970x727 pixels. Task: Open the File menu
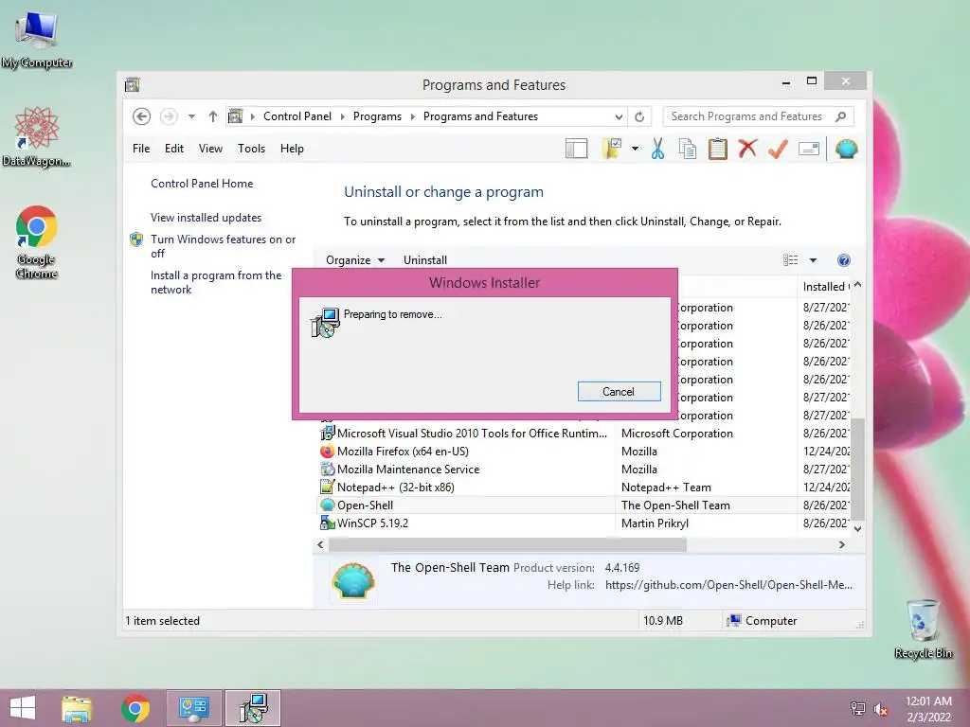point(141,149)
